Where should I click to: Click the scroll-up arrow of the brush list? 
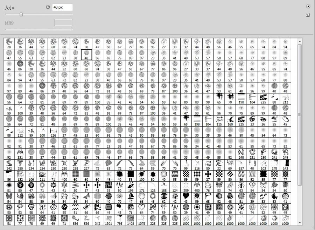tap(300, 41)
